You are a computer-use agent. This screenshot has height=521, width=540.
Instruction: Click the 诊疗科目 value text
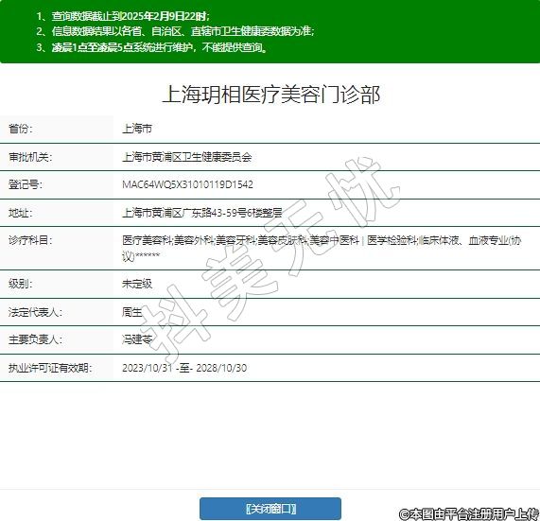click(322, 248)
